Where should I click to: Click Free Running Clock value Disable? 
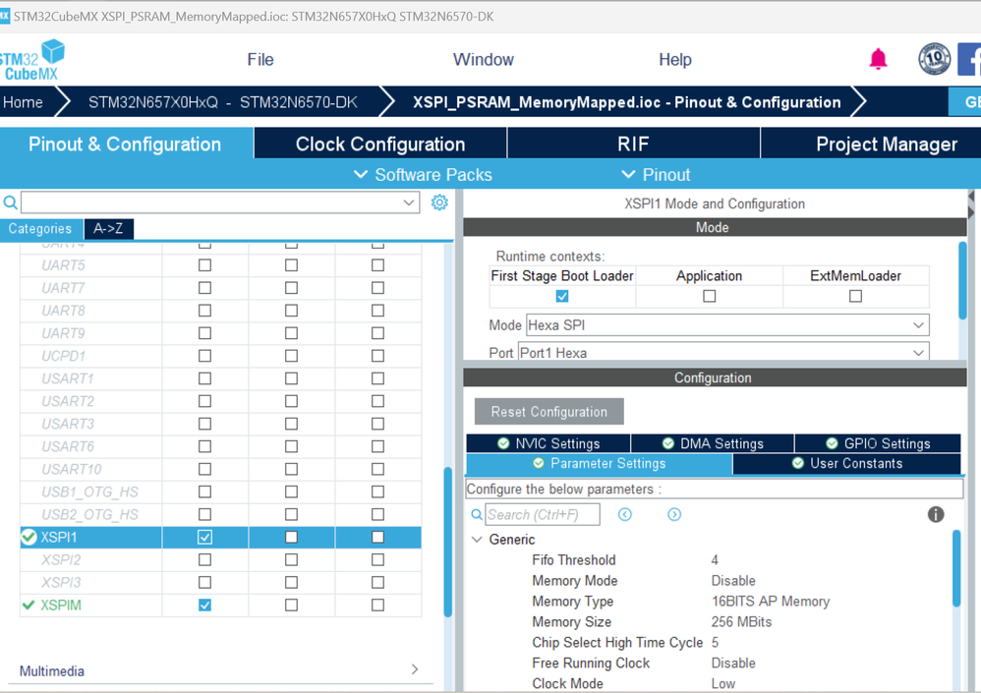click(733, 663)
